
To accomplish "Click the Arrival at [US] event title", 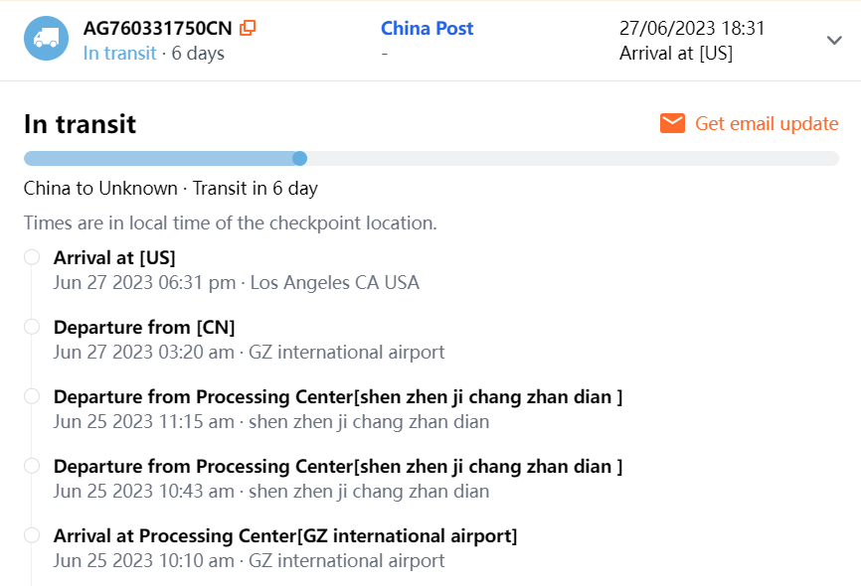I will pyautogui.click(x=114, y=257).
